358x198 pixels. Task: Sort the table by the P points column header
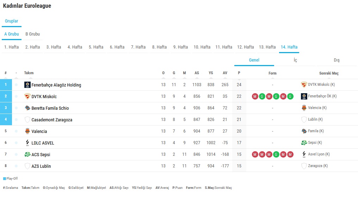(x=239, y=73)
